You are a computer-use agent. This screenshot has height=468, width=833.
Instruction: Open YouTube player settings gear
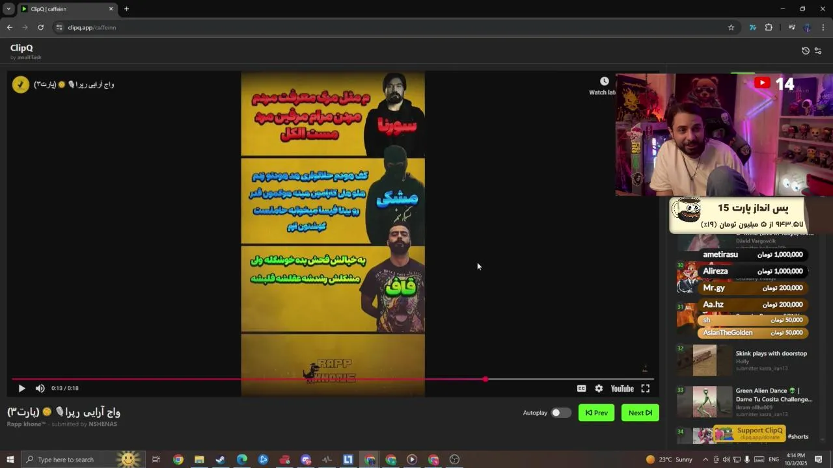[599, 388]
